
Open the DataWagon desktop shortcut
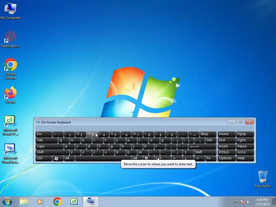tap(11, 39)
